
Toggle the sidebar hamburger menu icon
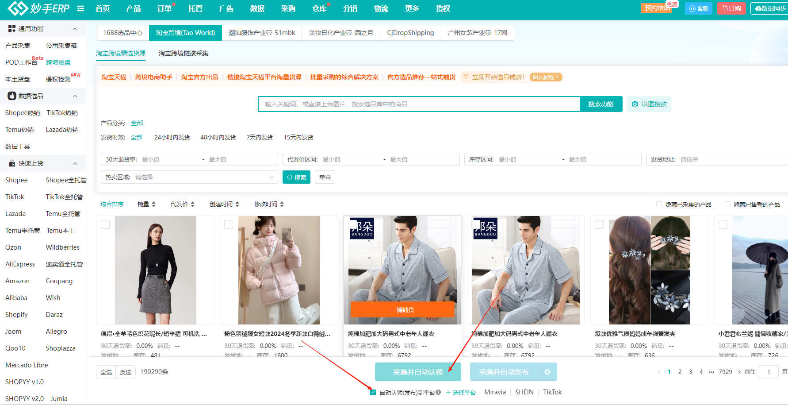(80, 8)
